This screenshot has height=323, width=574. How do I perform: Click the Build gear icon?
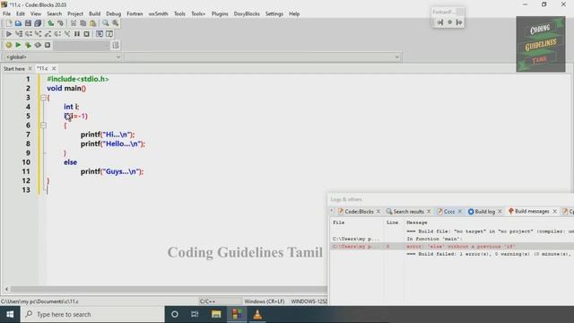(x=8, y=45)
